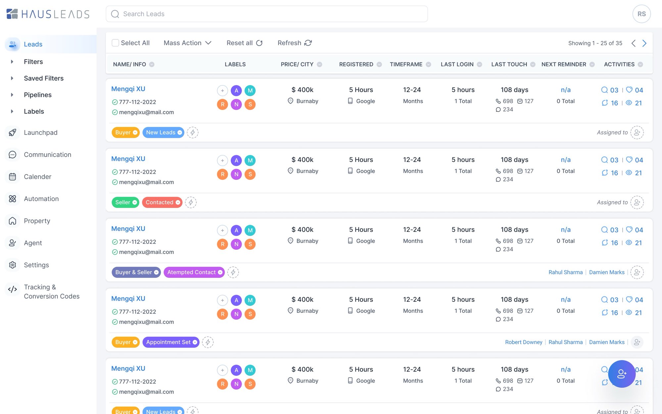Expand the Pipelines section

tap(12, 95)
